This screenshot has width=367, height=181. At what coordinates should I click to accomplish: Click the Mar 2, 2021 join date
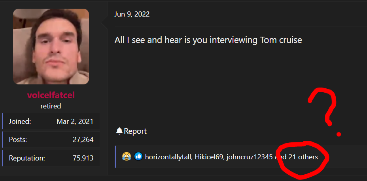75,121
